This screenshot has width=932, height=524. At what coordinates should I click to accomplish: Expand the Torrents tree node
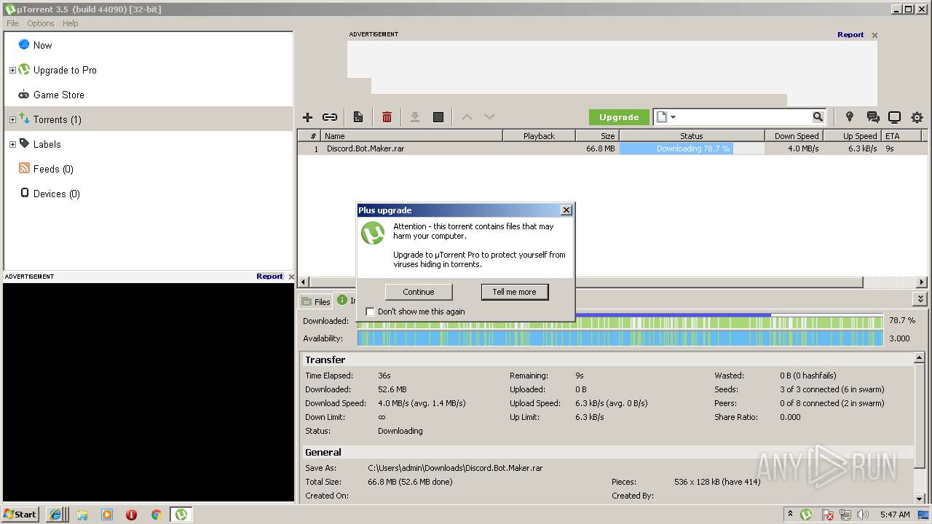[x=12, y=119]
